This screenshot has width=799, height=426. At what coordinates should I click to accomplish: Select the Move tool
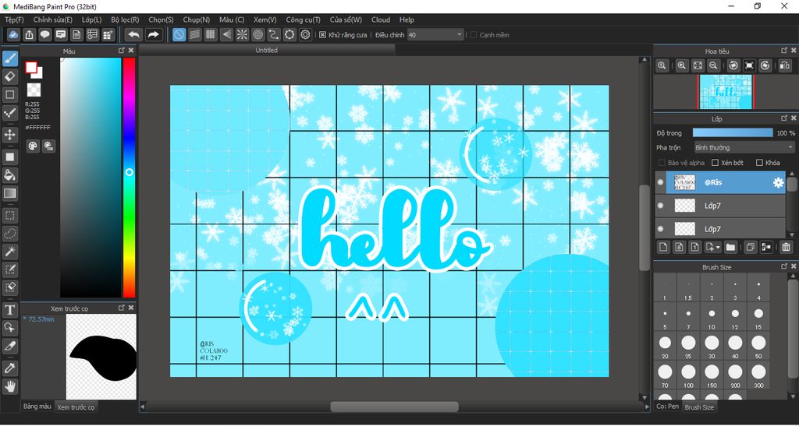point(9,135)
